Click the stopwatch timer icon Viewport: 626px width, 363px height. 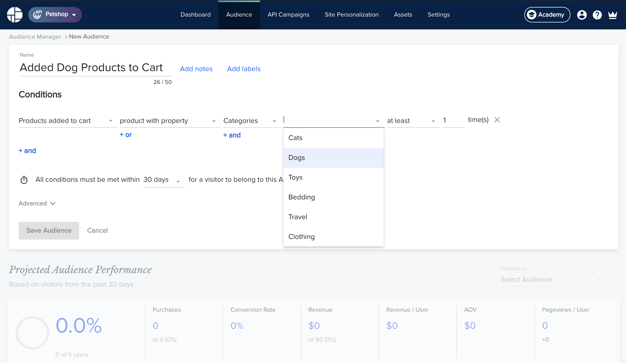click(x=24, y=180)
